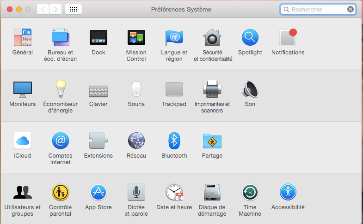Open Moniteurs display settings
Viewport: 363px width, 224px height.
(x=23, y=89)
